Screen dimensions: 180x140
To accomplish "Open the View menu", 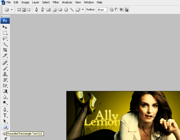I will pyautogui.click(x=78, y=2).
